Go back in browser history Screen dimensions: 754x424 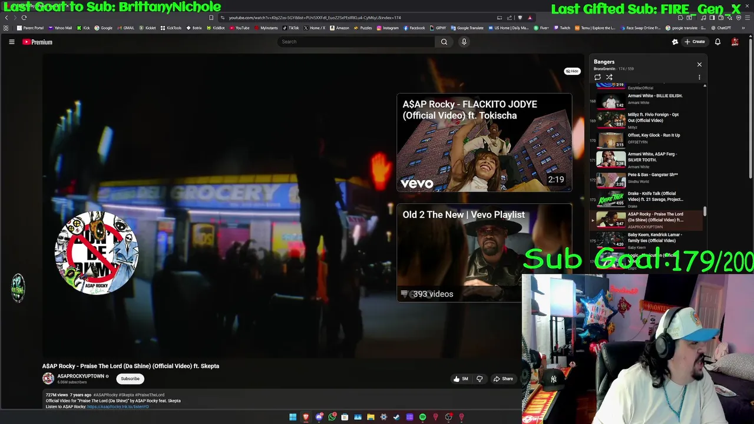coord(6,18)
